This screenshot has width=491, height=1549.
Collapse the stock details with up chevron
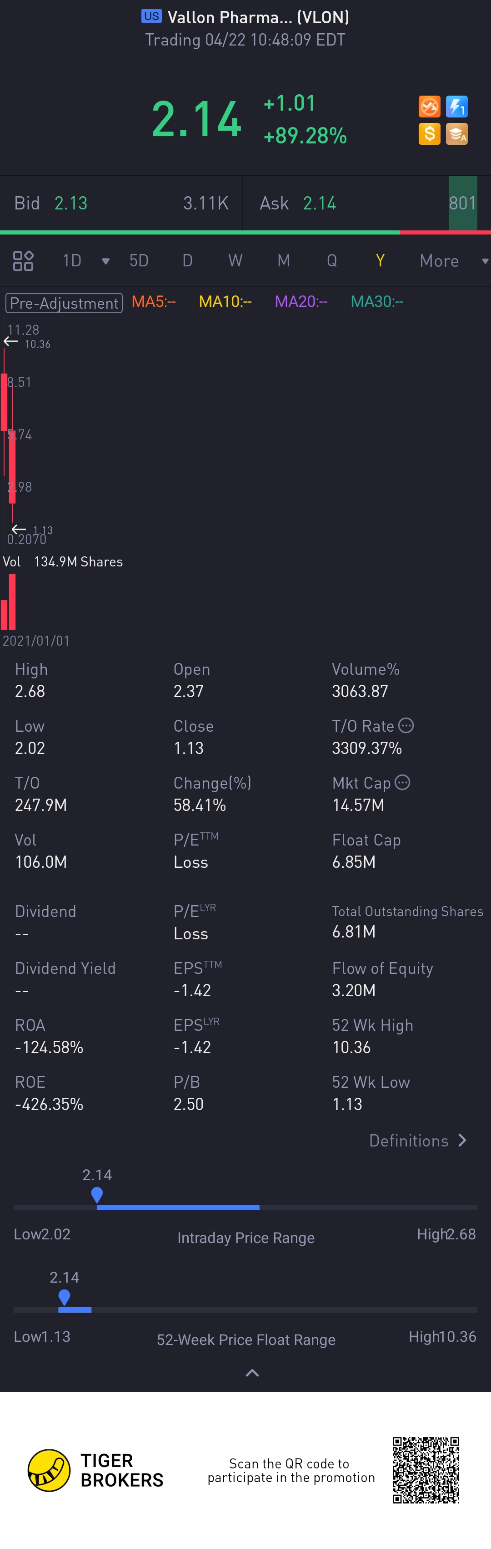(x=252, y=1372)
